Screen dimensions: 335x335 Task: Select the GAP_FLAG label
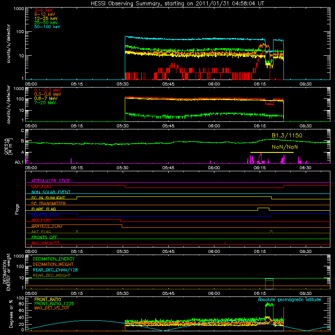click(41, 186)
